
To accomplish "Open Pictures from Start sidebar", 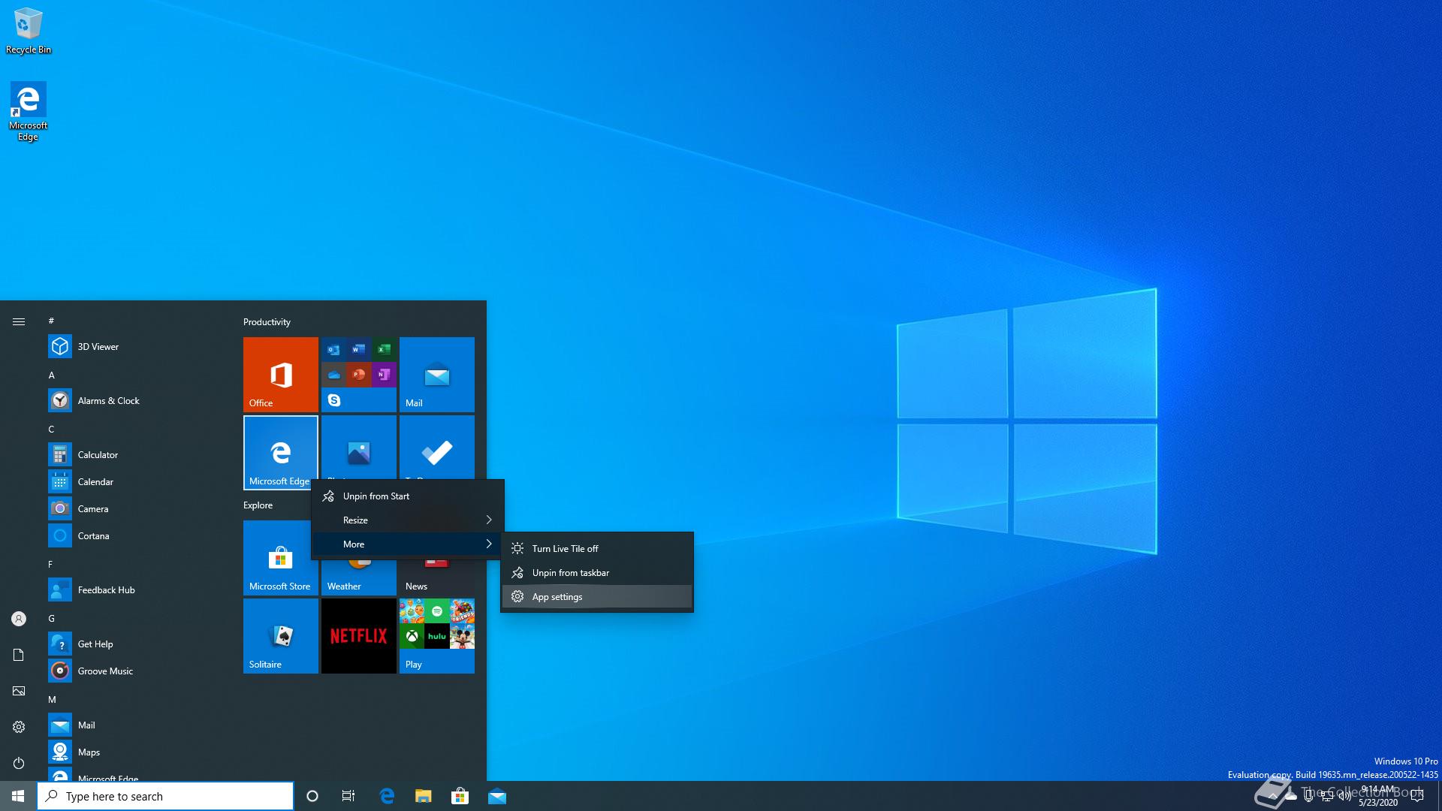I will point(19,691).
